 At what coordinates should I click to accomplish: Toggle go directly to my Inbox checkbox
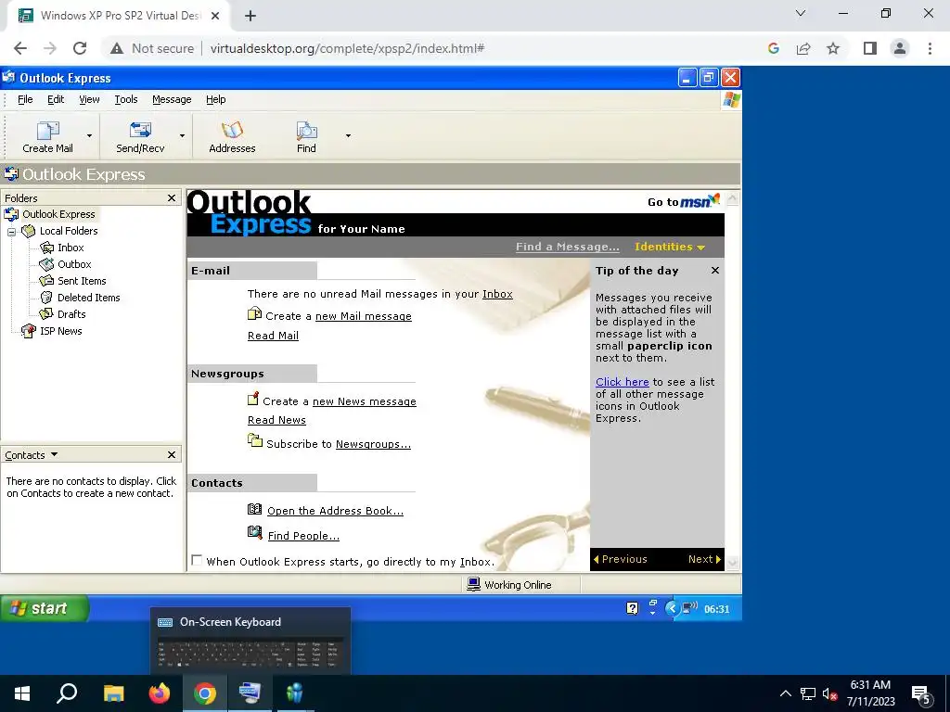(197, 561)
